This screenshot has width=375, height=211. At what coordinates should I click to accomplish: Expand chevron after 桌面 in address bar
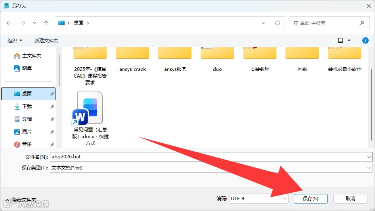point(88,23)
